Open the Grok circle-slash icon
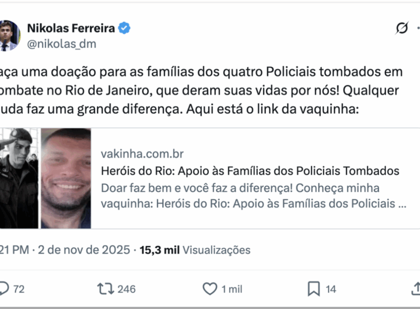 point(402,28)
